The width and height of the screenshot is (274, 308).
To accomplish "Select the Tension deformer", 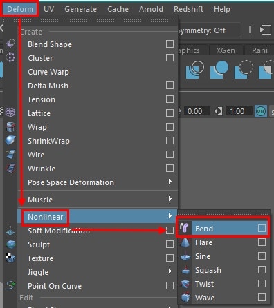I will [x=42, y=99].
